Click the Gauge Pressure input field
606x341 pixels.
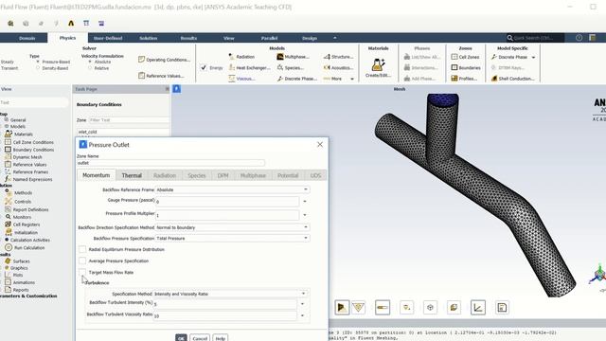227,202
